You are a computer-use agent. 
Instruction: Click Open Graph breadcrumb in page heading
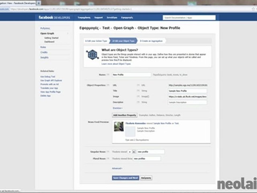point(124,28)
